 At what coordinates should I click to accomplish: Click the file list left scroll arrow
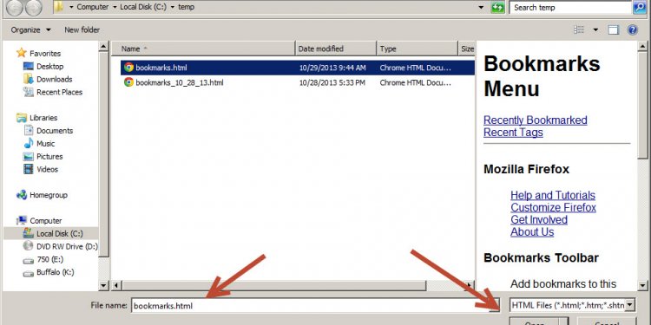tap(116, 285)
